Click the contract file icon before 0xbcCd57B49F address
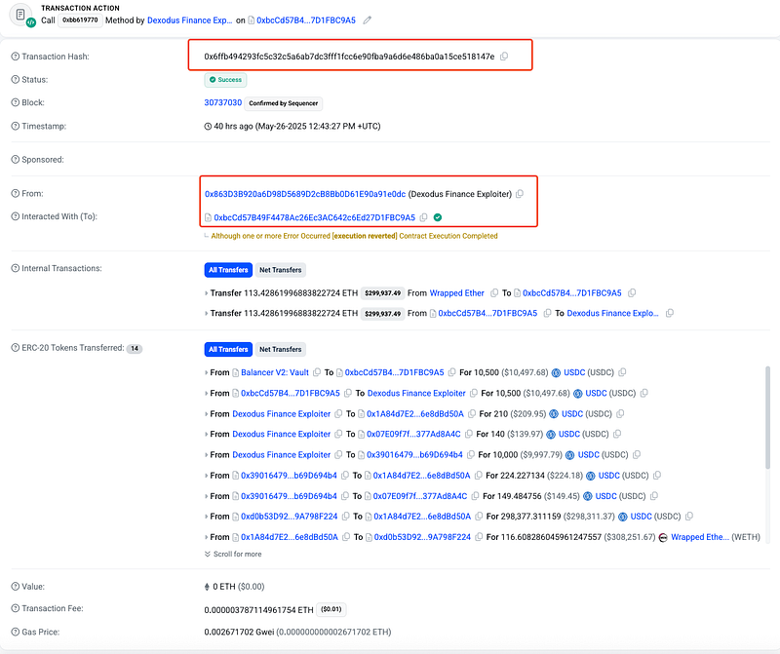The image size is (780, 654). coord(208,217)
